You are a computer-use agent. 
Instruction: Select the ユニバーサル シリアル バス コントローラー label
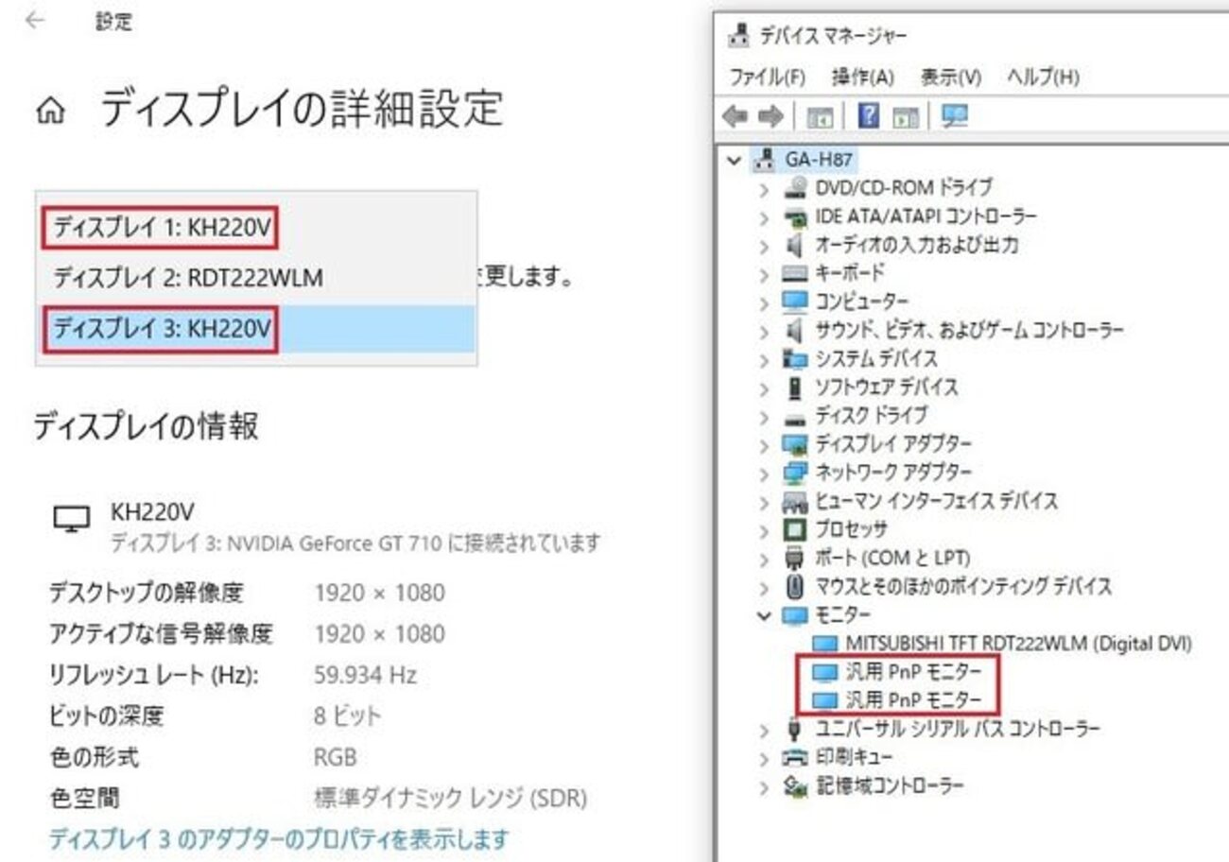click(958, 729)
